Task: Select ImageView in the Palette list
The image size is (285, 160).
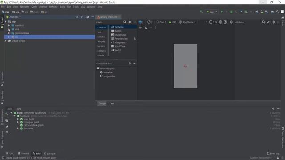Action: tap(118, 35)
